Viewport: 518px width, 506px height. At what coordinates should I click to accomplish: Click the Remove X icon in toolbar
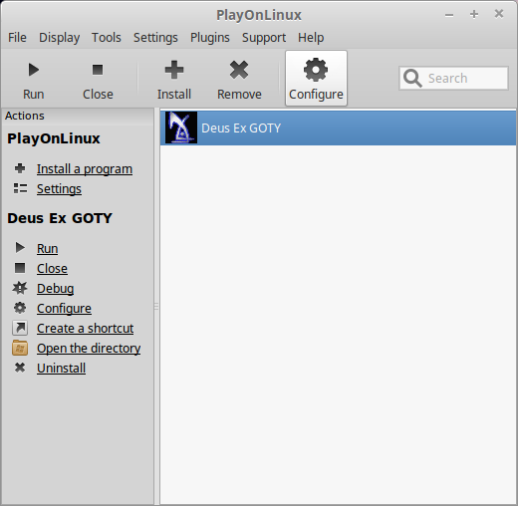[x=239, y=70]
